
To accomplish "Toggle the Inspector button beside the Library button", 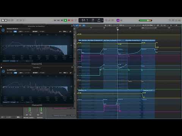I will tap(6, 20).
